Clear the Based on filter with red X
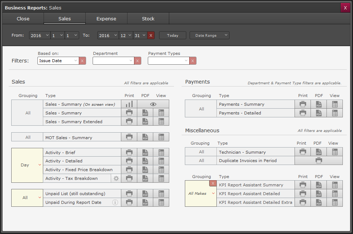Image resolution: width=353 pixels, height=234 pixels. click(82, 61)
